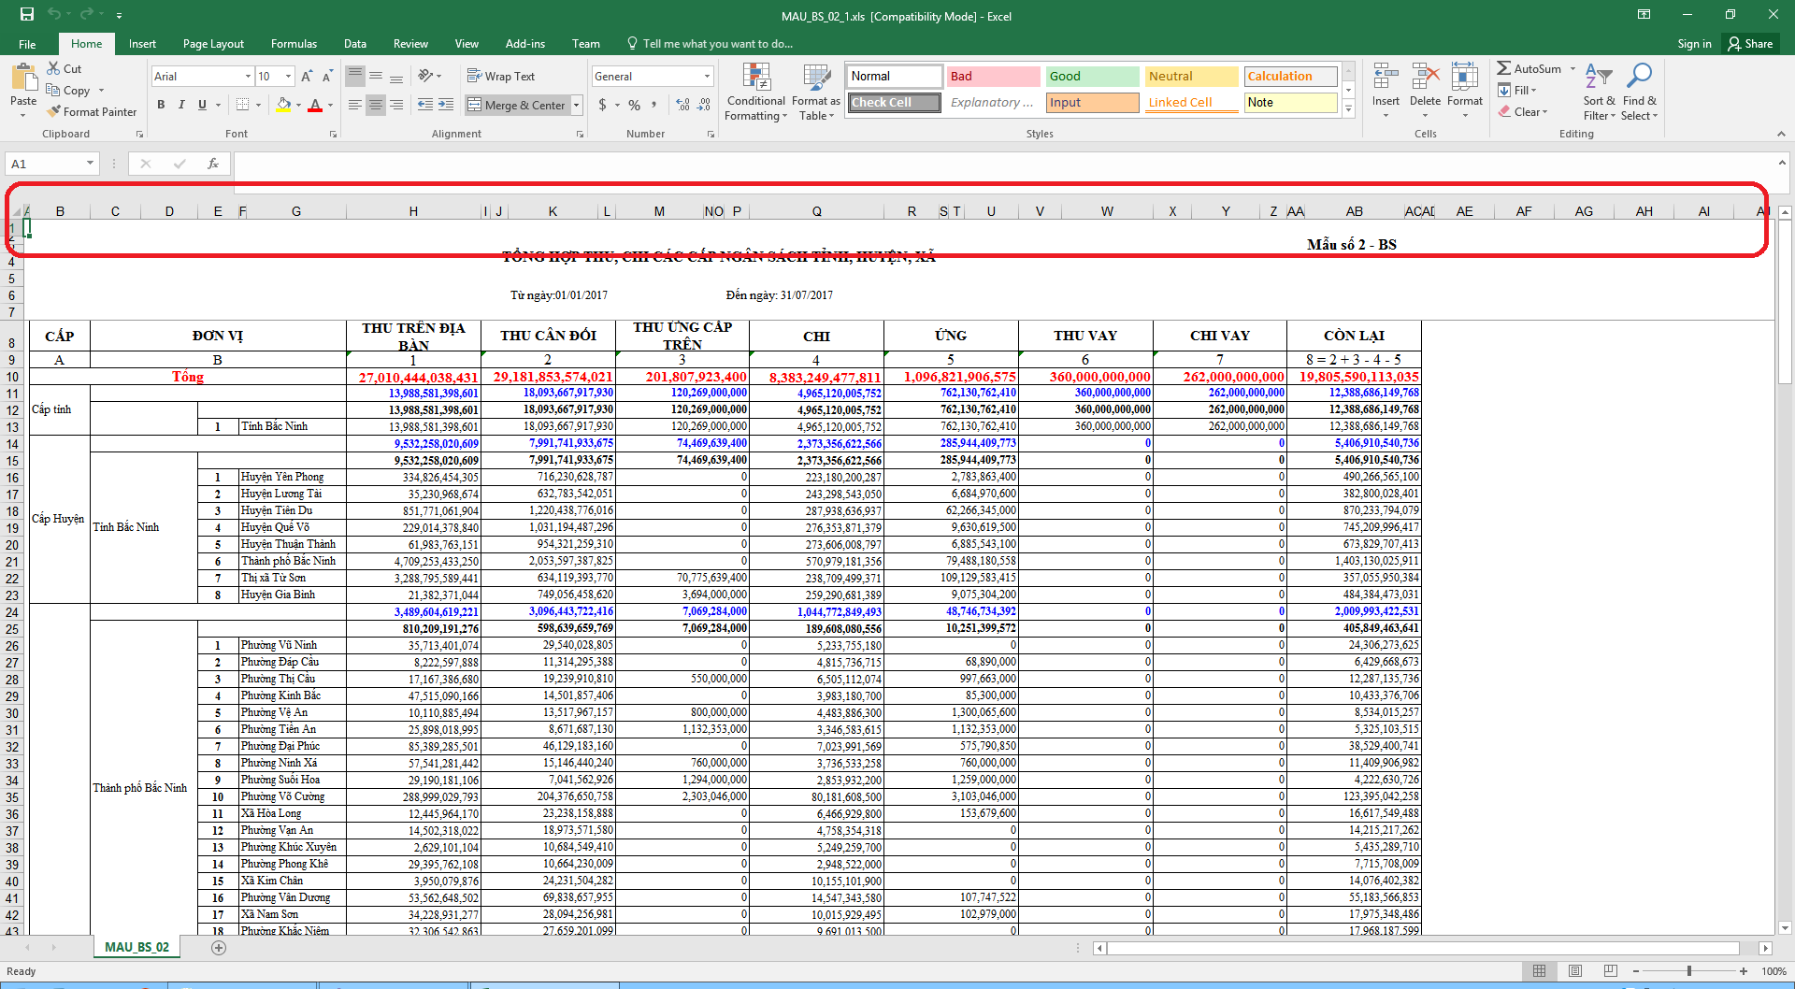Toggle Bold formatting

click(161, 105)
